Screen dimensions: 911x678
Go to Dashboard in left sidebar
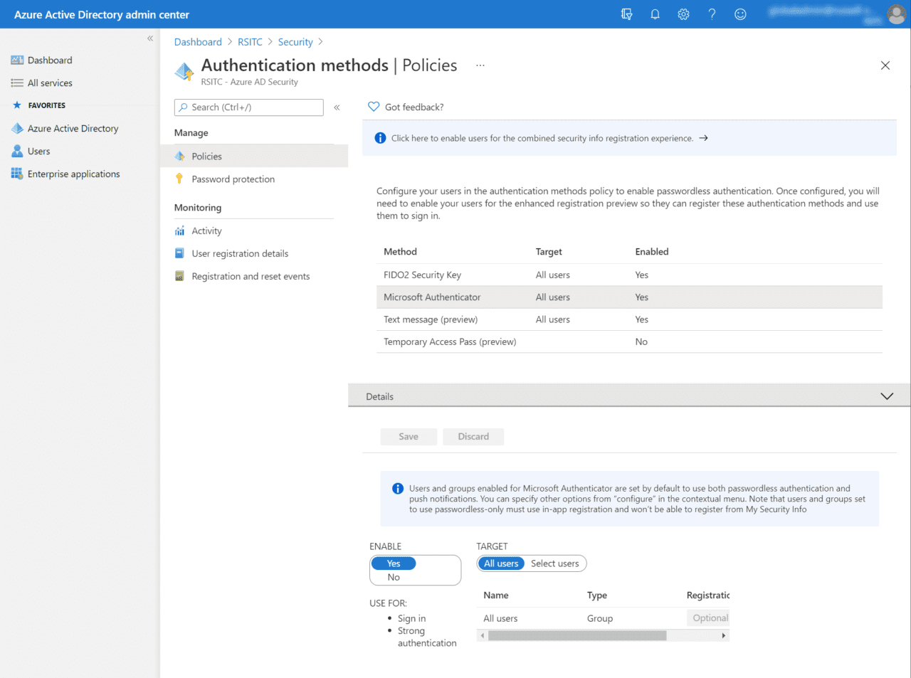click(50, 60)
